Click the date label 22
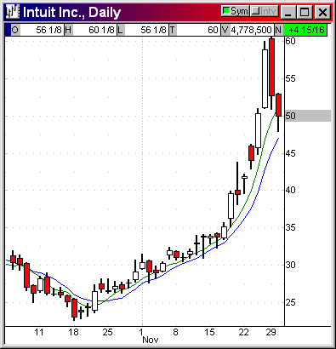Viewport: 336px width, 349px height. tap(243, 332)
